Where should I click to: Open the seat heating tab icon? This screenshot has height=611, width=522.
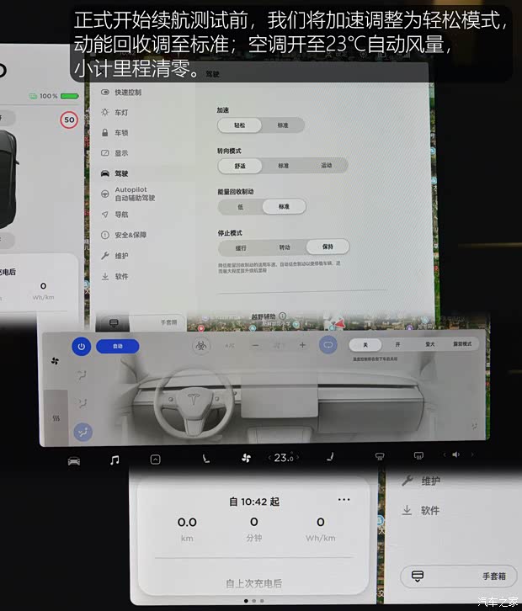56,418
